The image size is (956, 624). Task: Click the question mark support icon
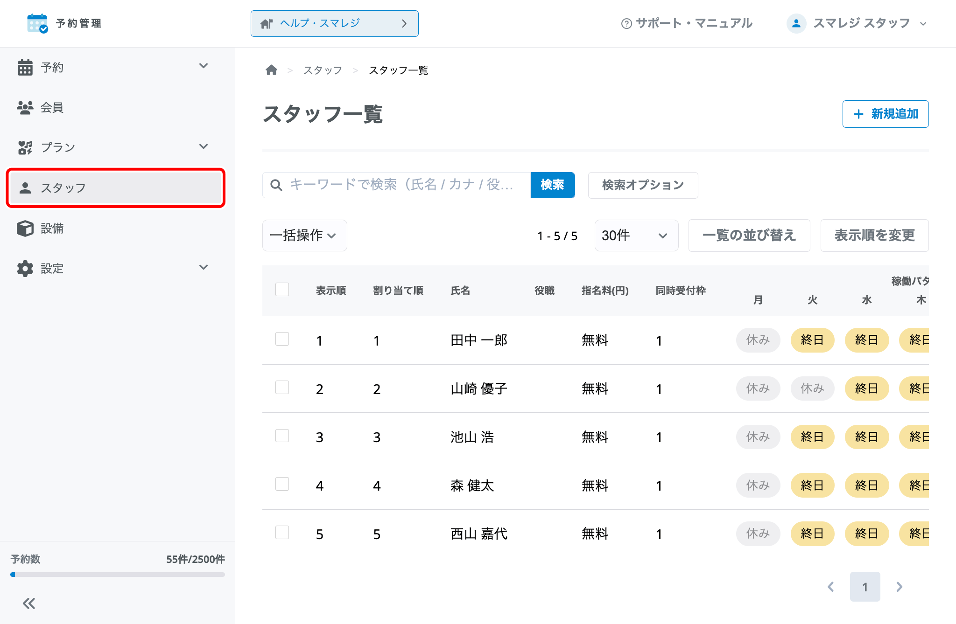626,23
